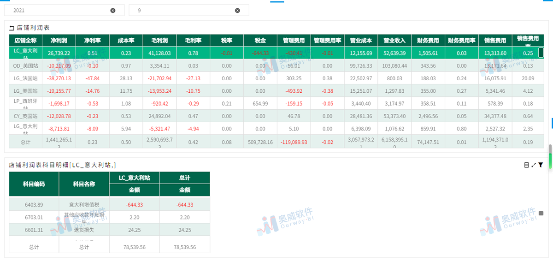Image resolution: width=553 pixels, height=262 pixels.
Task: Click the dark scrollbar thumb in profit table
Action: 541,53
